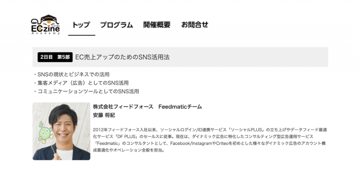358x187 pixels.
Task: Click the speaker portrait photo
Action: 62,131
